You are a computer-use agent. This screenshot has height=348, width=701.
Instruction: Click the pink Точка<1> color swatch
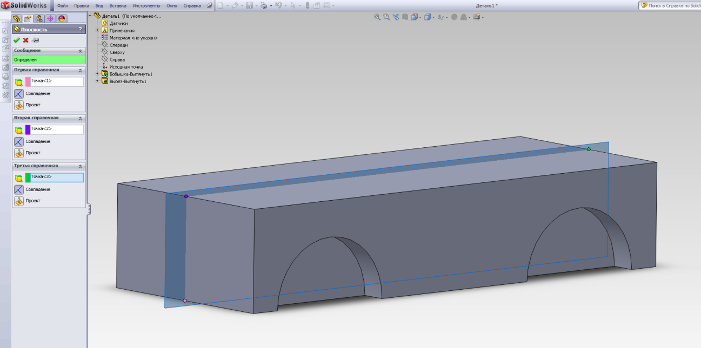28,82
